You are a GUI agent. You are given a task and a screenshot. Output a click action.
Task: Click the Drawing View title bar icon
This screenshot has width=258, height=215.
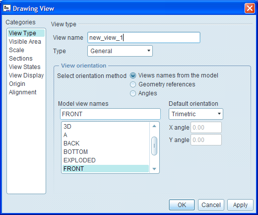point(7,8)
